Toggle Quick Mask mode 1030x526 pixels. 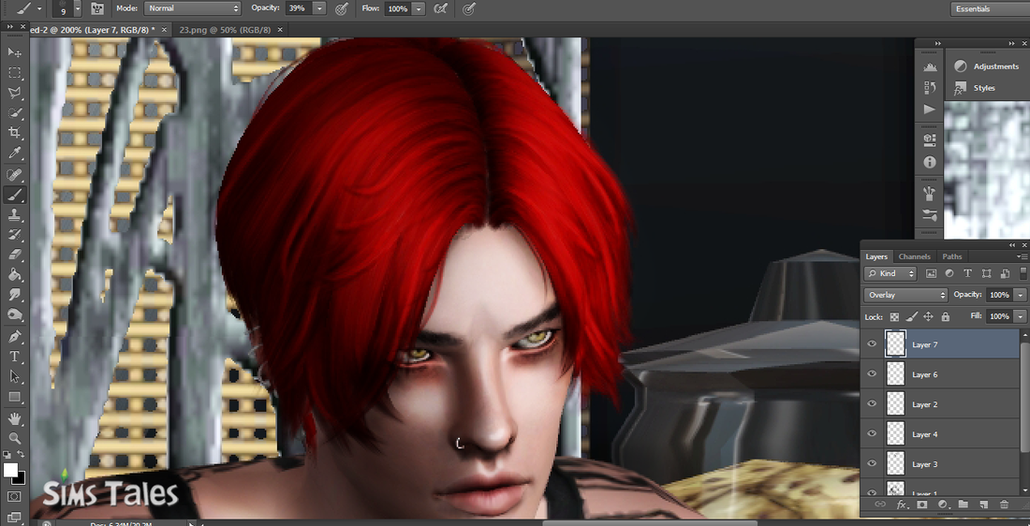(14, 497)
